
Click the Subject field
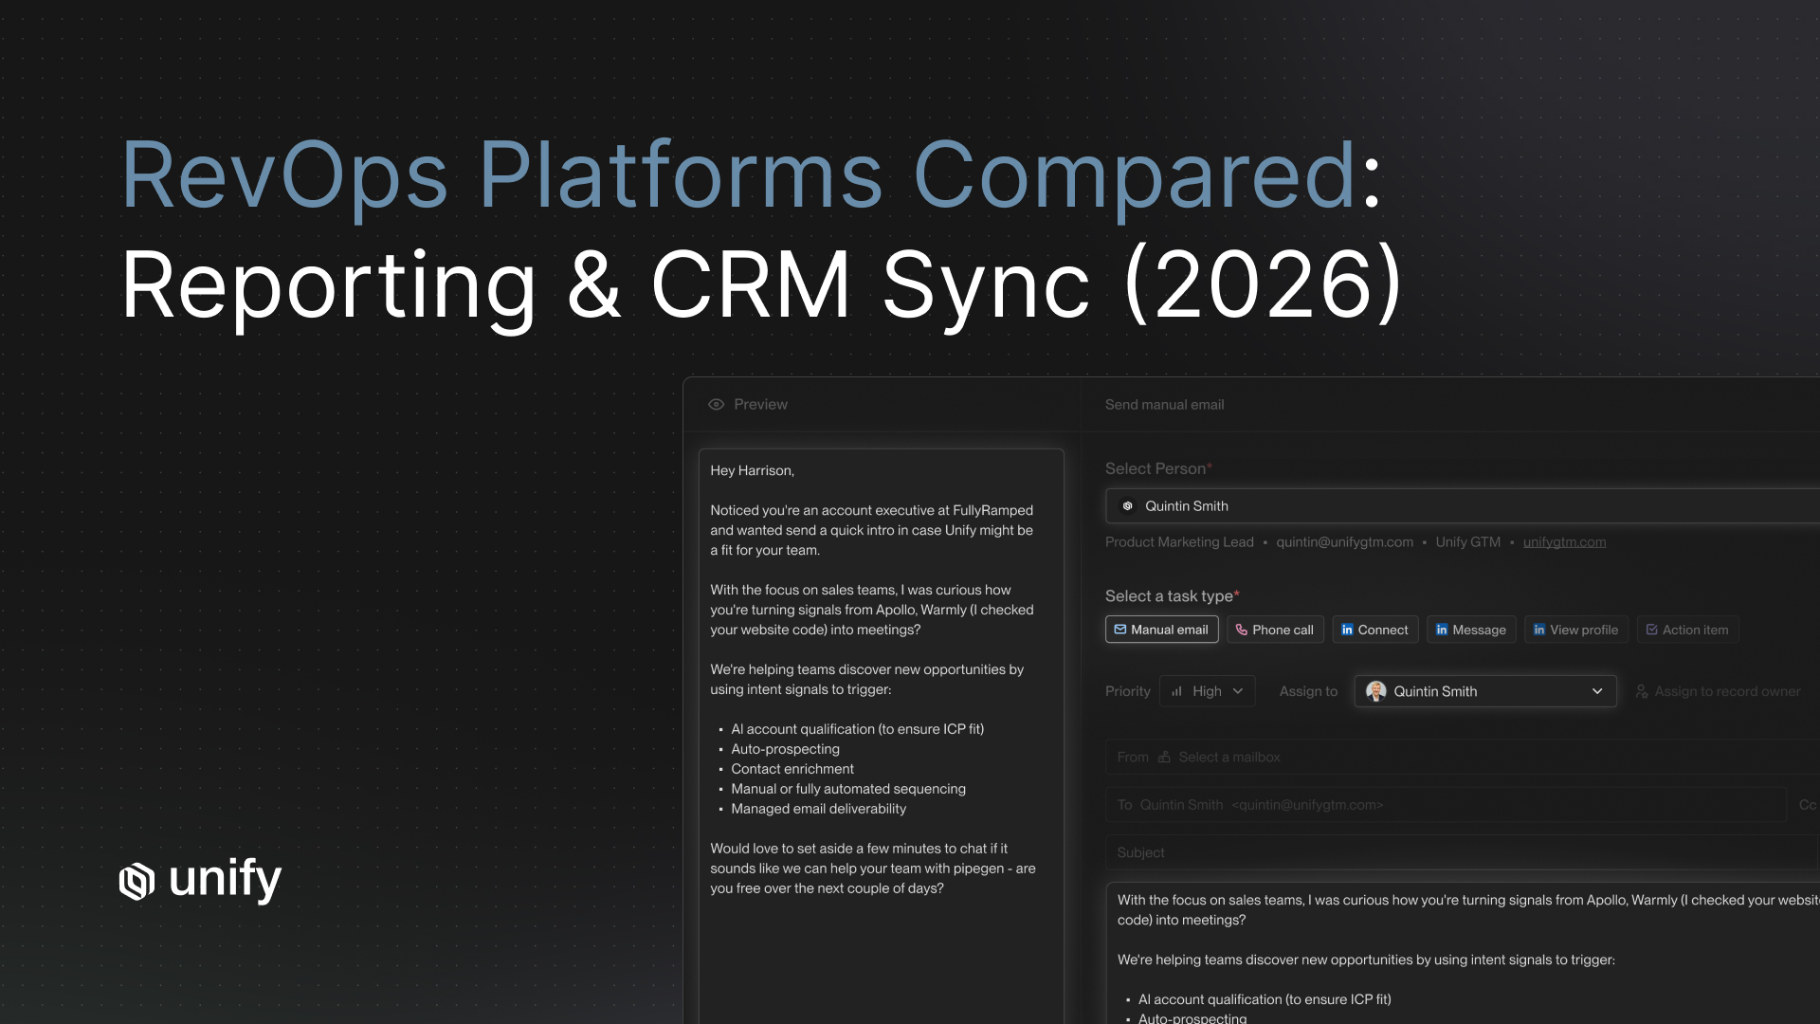1462,853
